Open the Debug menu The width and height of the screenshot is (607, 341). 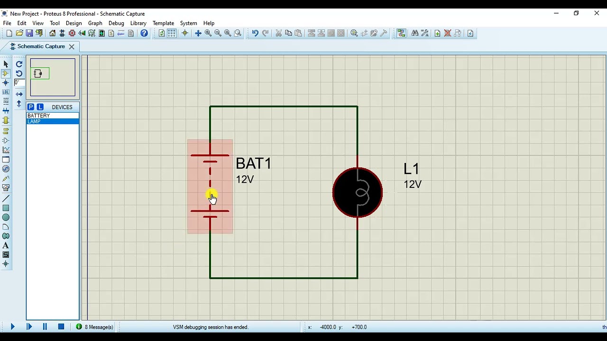click(116, 23)
